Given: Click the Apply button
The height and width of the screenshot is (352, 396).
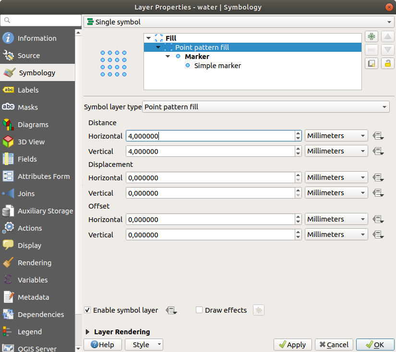Looking at the screenshot, I should (293, 345).
